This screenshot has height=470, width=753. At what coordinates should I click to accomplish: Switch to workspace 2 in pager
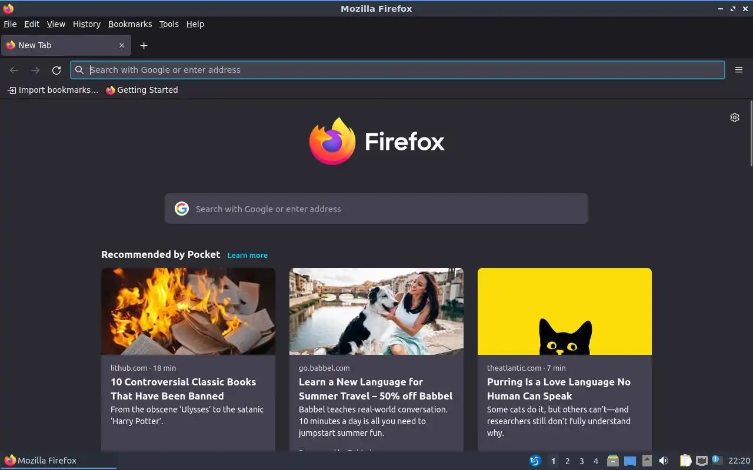(x=567, y=461)
